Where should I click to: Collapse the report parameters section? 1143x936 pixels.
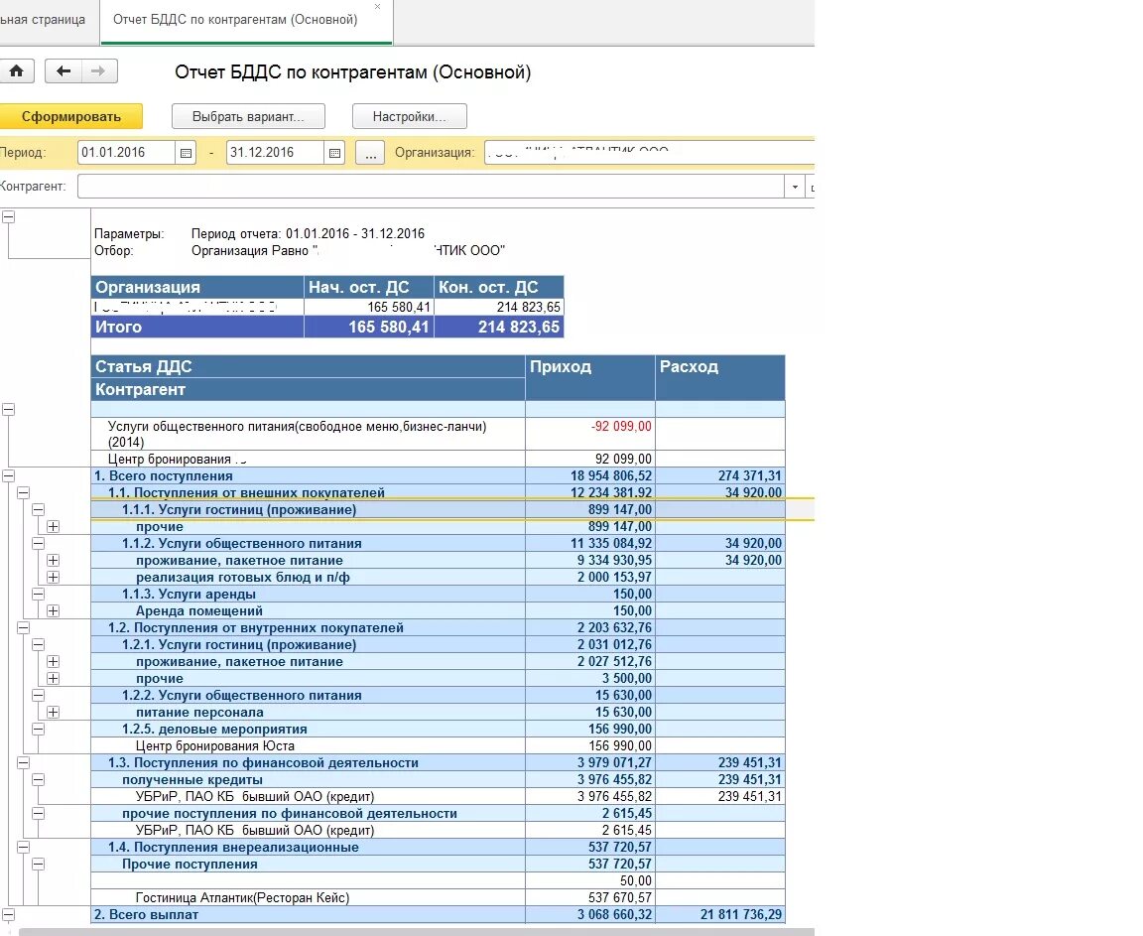tap(9, 216)
